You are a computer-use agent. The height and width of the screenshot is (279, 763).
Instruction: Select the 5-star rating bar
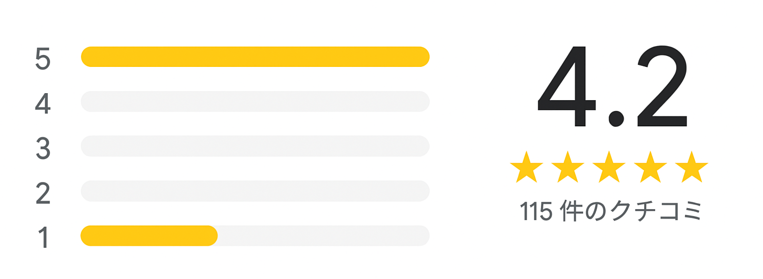(255, 56)
